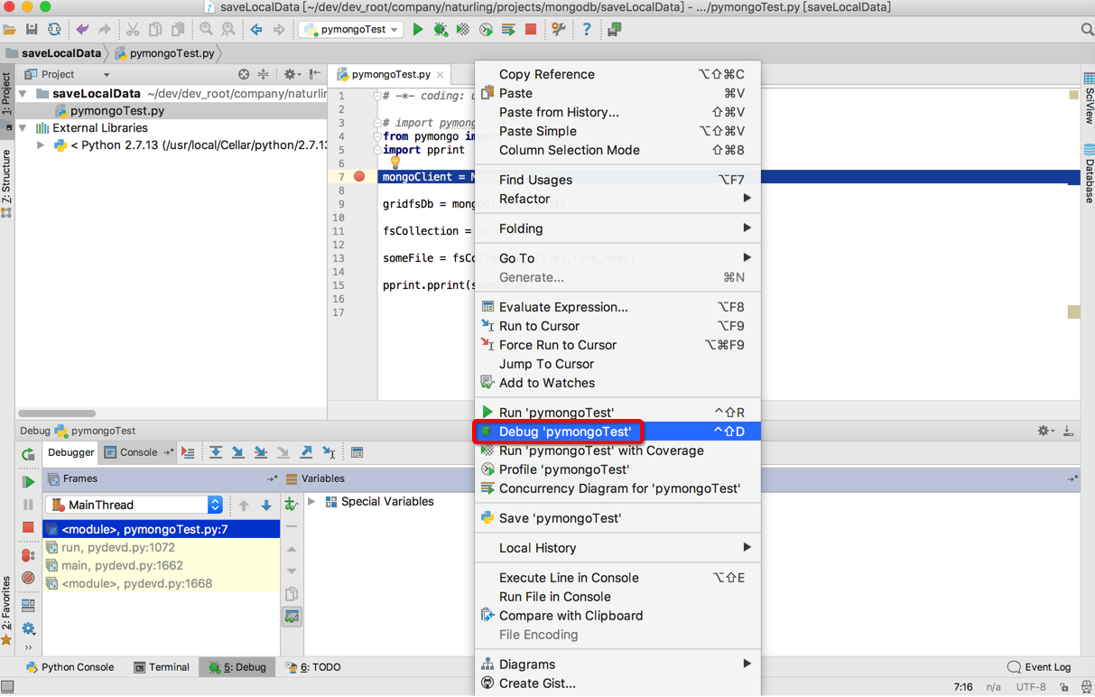Click the Rerun pymongoTest icon in the Debug panel

[28, 454]
